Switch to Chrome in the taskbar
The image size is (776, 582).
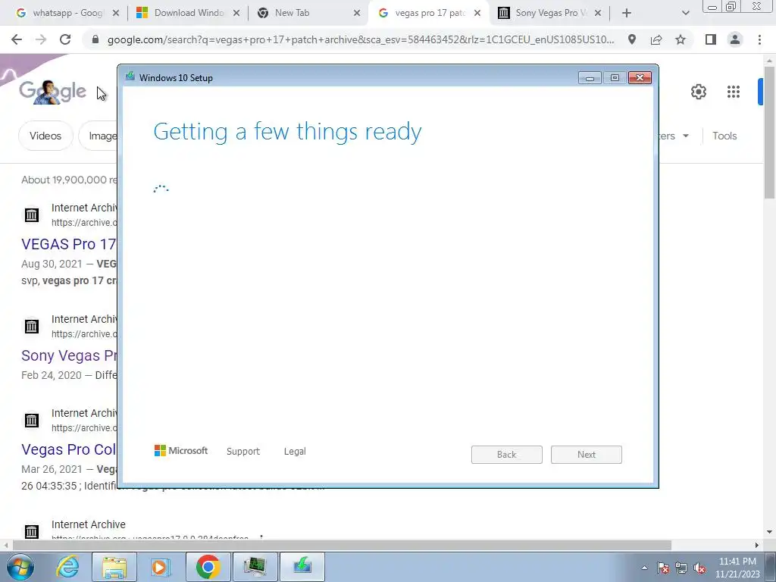click(208, 567)
